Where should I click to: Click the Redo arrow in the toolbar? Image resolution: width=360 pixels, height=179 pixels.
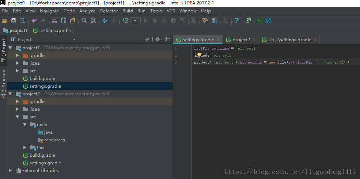click(x=43, y=21)
